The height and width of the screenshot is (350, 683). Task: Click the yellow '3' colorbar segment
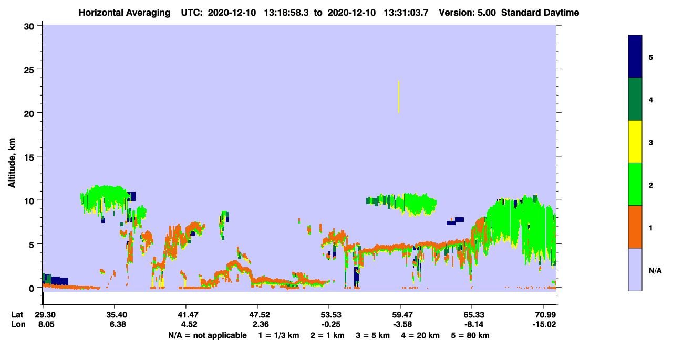(x=635, y=142)
